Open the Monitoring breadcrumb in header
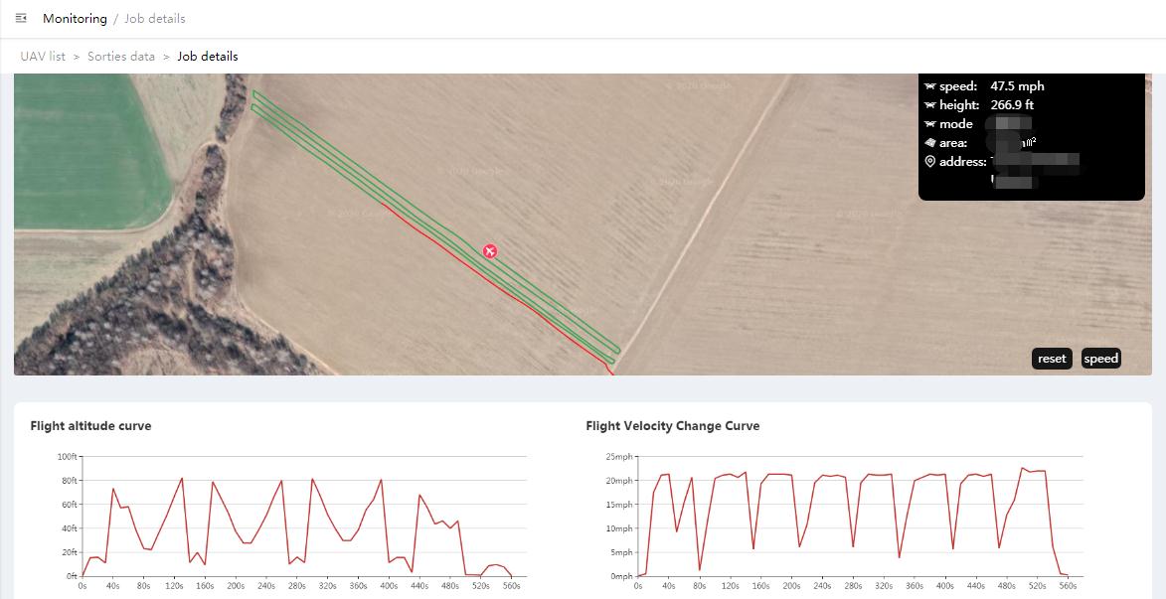This screenshot has width=1166, height=599. (75, 19)
